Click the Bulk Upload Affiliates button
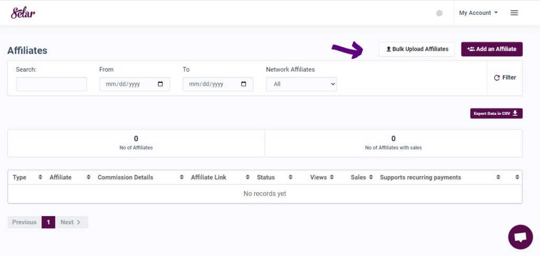 [x=417, y=49]
